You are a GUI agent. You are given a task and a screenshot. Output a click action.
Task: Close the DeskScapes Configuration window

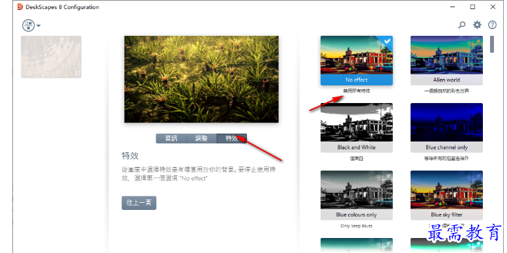click(493, 7)
